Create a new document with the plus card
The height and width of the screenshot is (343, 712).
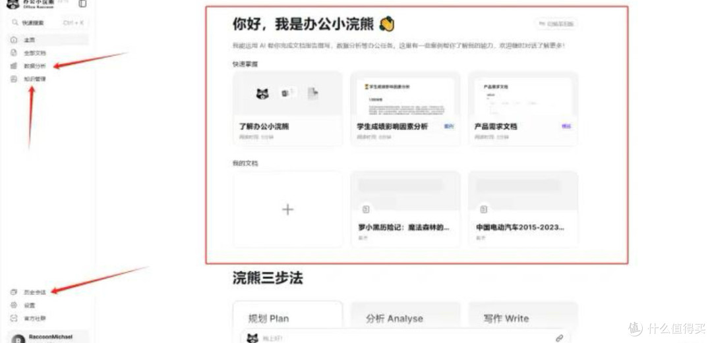click(288, 209)
